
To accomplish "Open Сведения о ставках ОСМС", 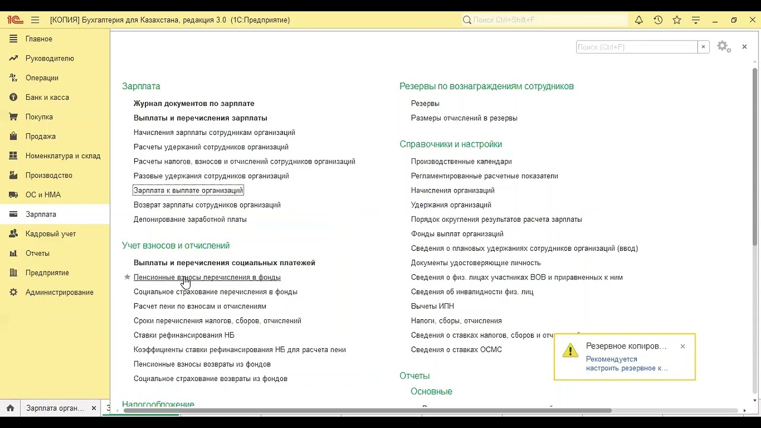I will pyautogui.click(x=457, y=350).
